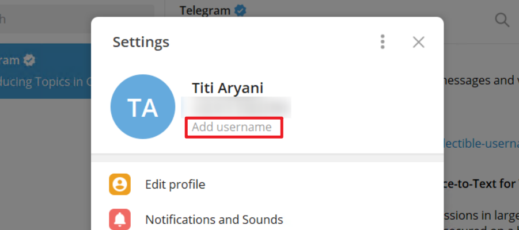Open the Edit profile entry

click(x=267, y=184)
